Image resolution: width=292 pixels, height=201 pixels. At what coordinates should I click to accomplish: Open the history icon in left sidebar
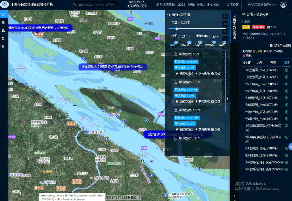pyautogui.click(x=3, y=39)
